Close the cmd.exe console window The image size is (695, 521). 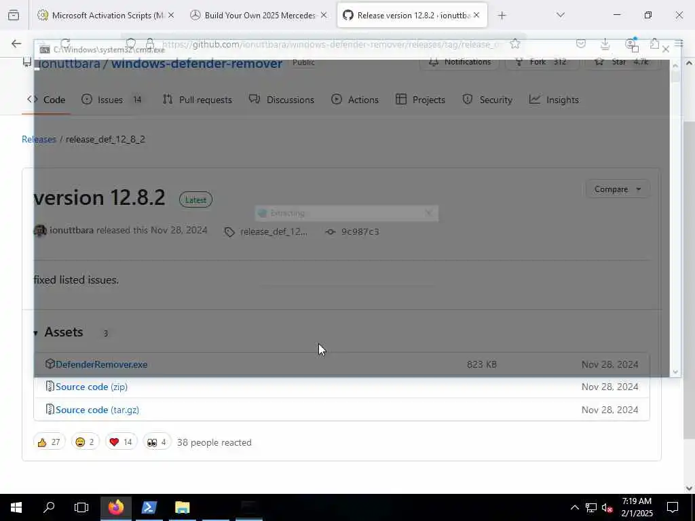pos(665,50)
